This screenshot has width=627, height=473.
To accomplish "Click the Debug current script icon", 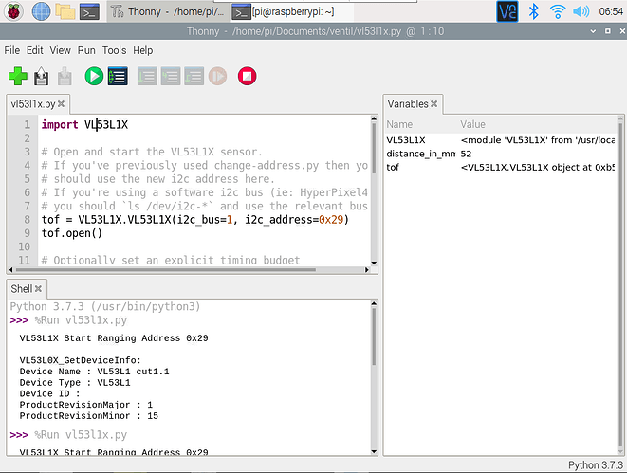I will click(x=118, y=76).
